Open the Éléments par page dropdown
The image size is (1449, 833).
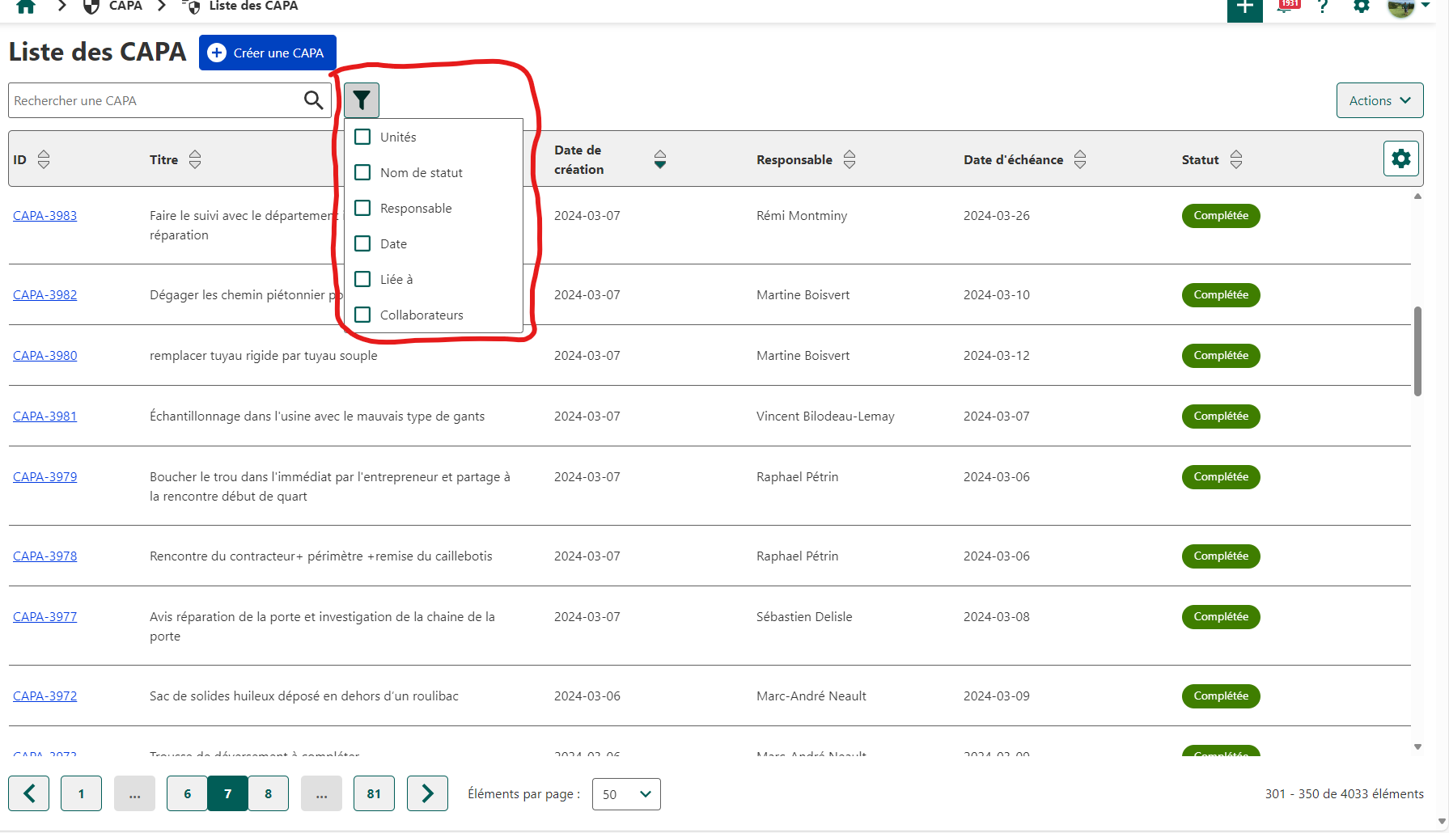626,794
